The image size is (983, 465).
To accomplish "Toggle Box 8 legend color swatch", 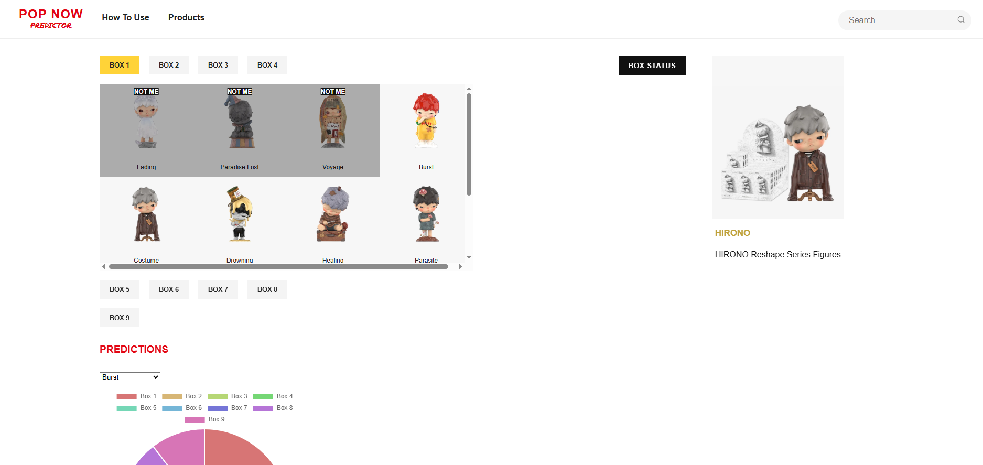I will pos(263,408).
